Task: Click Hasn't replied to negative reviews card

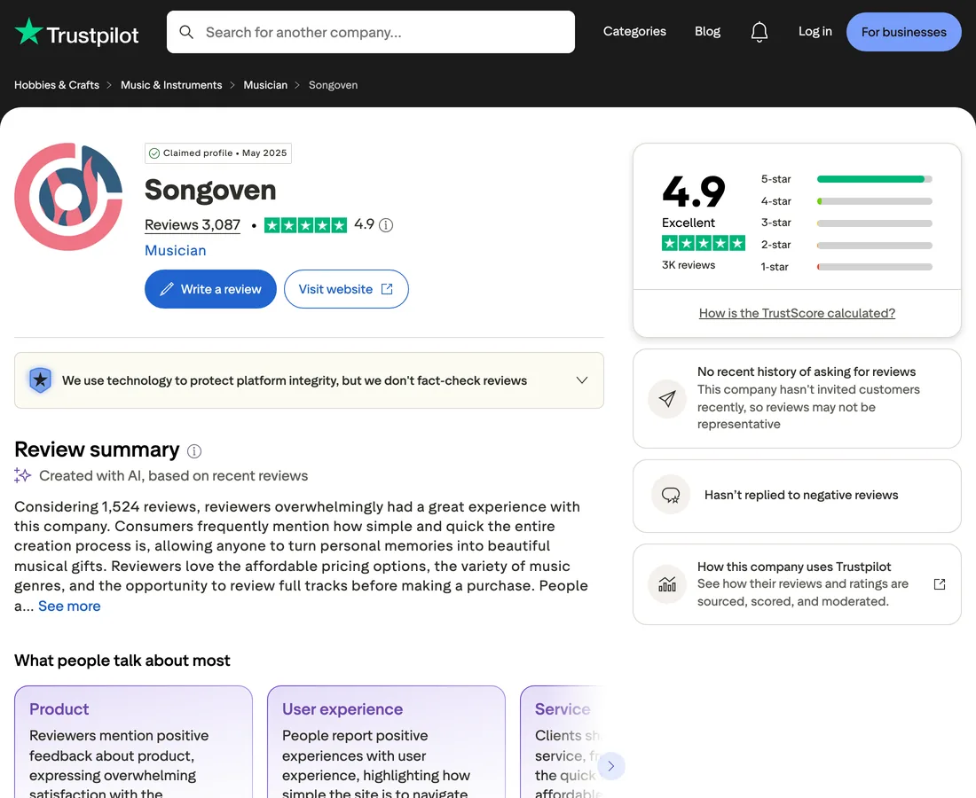Action: click(x=797, y=496)
